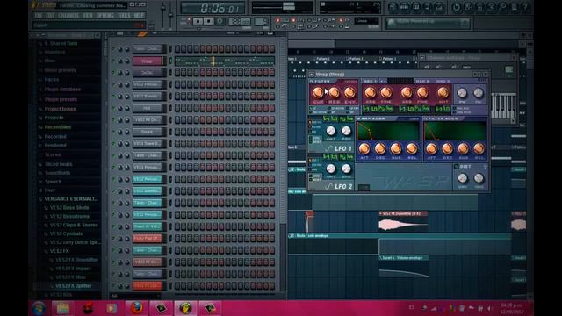Open the Wasp plugin window options menu
Screen dimensions: 562x316
[312, 75]
